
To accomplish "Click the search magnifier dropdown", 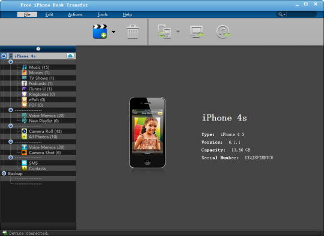I will click(281, 14).
